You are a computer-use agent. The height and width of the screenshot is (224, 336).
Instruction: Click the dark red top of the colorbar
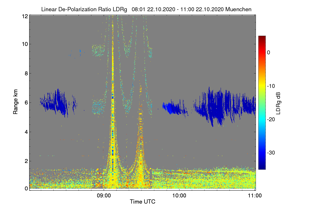tap(262, 38)
